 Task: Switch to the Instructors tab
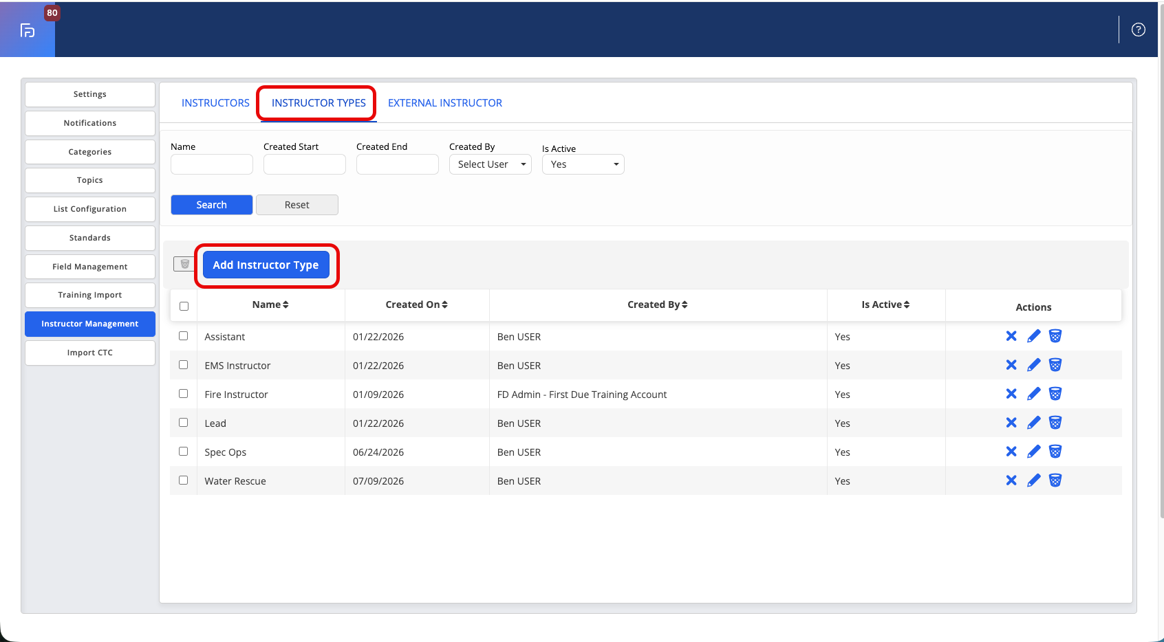[215, 103]
